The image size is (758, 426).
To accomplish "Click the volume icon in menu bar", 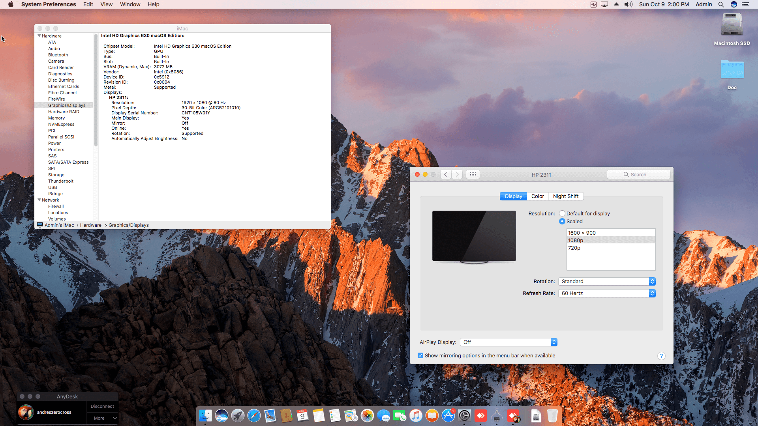I will (628, 4).
